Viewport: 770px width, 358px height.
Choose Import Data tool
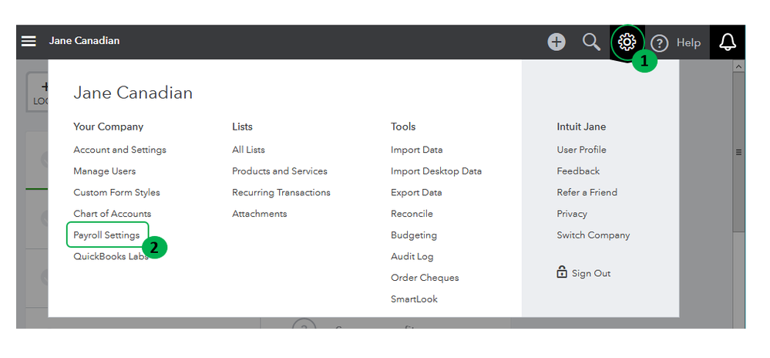pos(416,150)
